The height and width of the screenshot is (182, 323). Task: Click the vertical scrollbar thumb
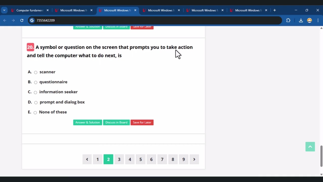click(x=321, y=156)
